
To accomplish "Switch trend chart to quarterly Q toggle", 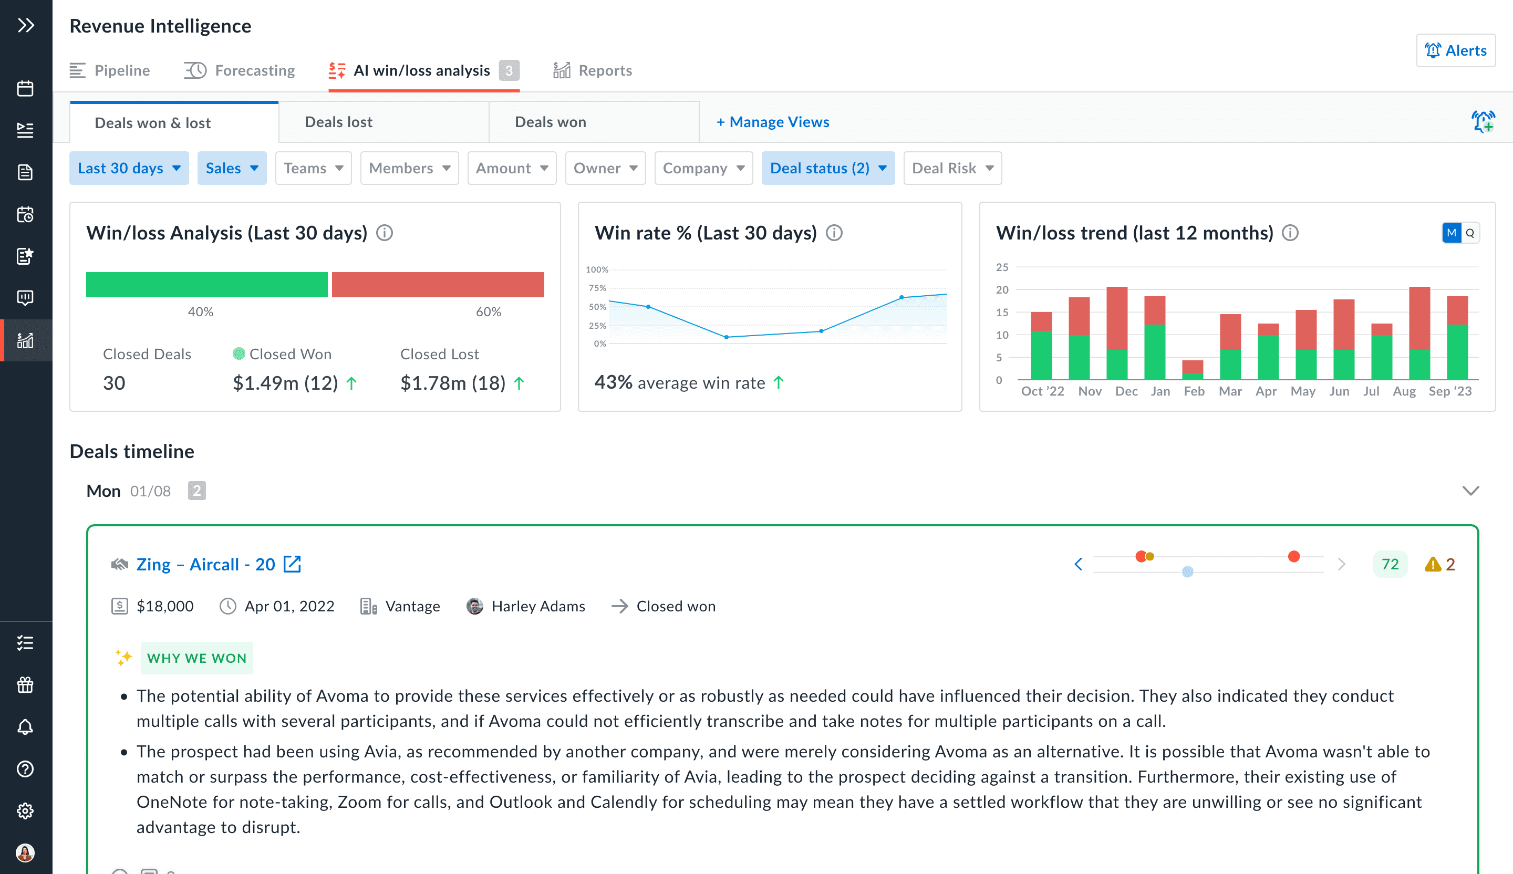I will click(x=1470, y=233).
